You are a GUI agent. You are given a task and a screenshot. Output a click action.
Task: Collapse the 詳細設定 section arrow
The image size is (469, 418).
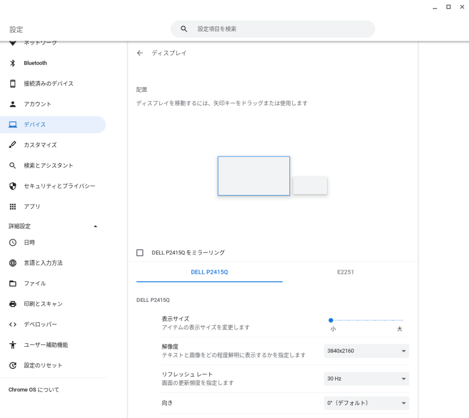(x=95, y=226)
